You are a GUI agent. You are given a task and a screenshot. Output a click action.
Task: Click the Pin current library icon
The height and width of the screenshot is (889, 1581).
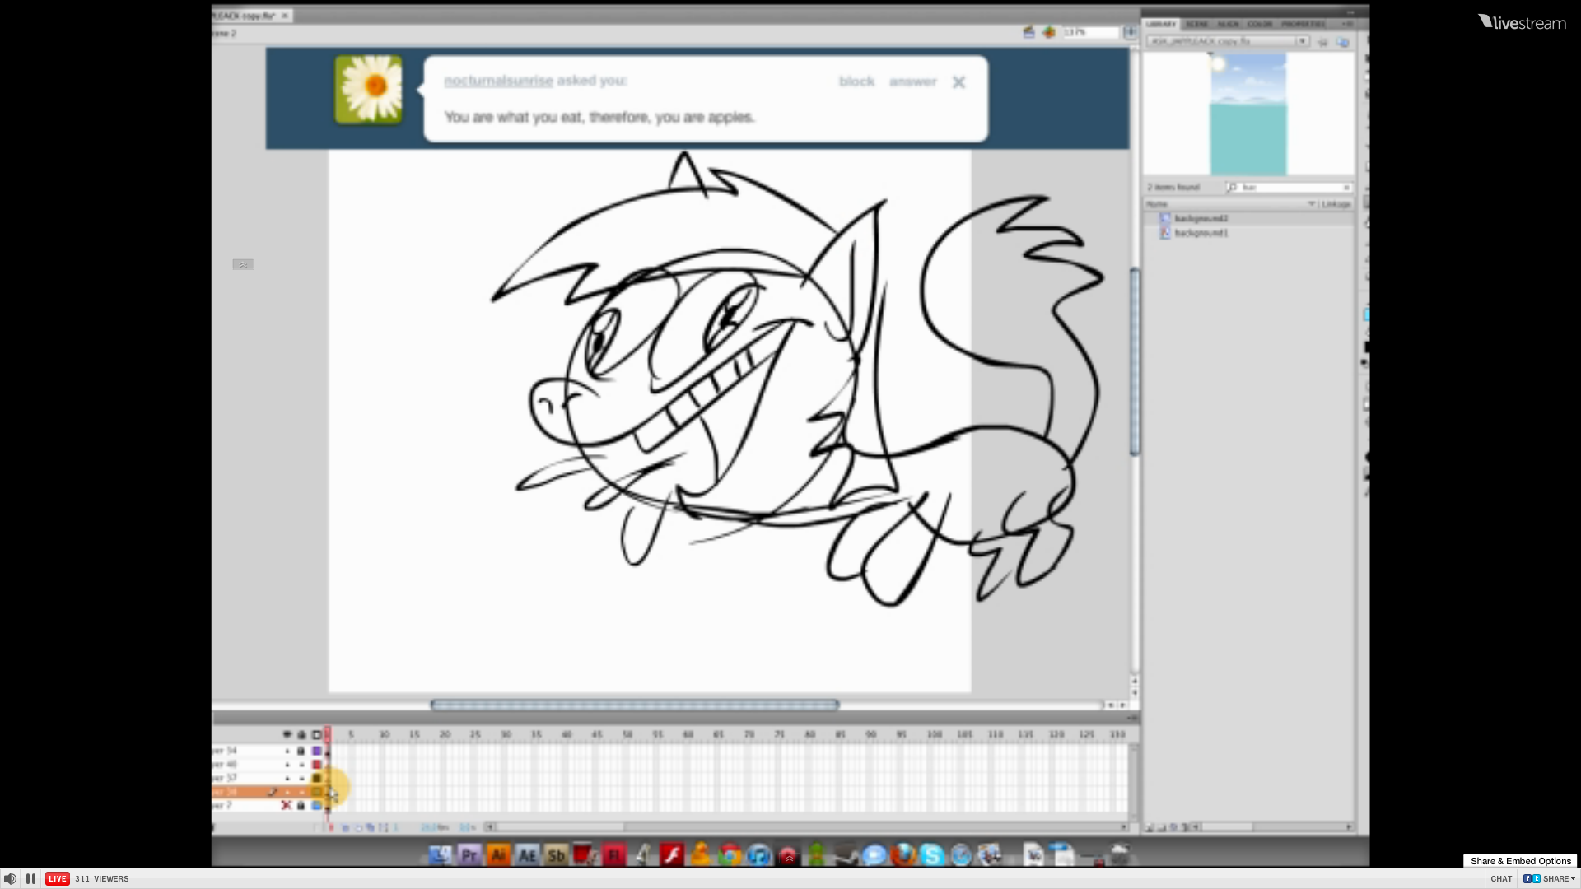coord(1322,41)
